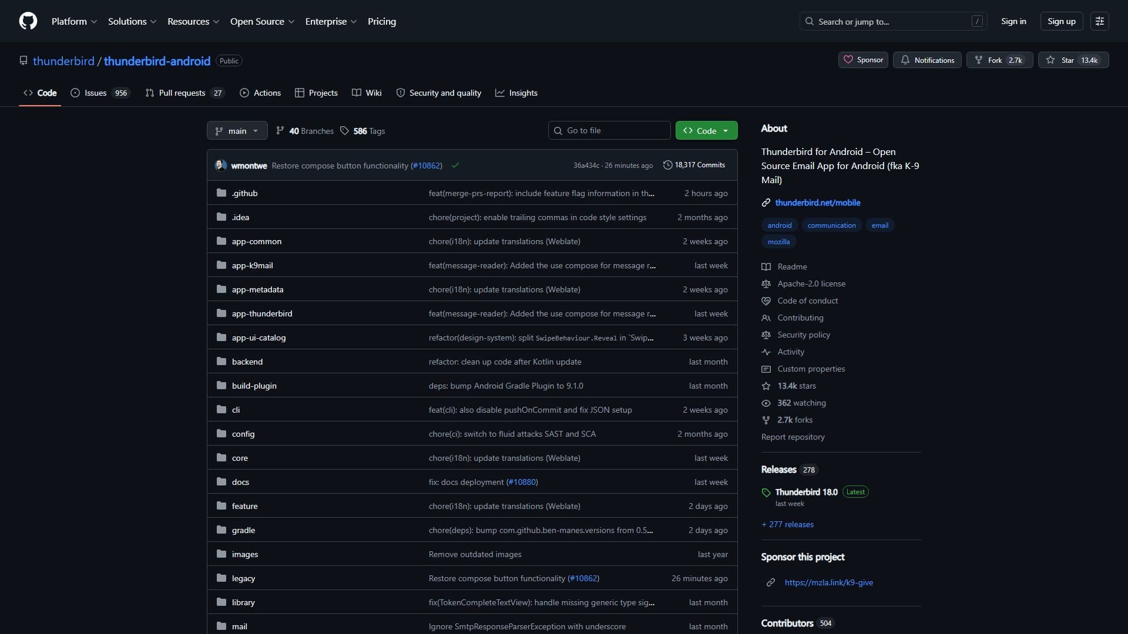Image resolution: width=1128 pixels, height=634 pixels.
Task: Click the pulse icon beside Activity
Action: 766,352
